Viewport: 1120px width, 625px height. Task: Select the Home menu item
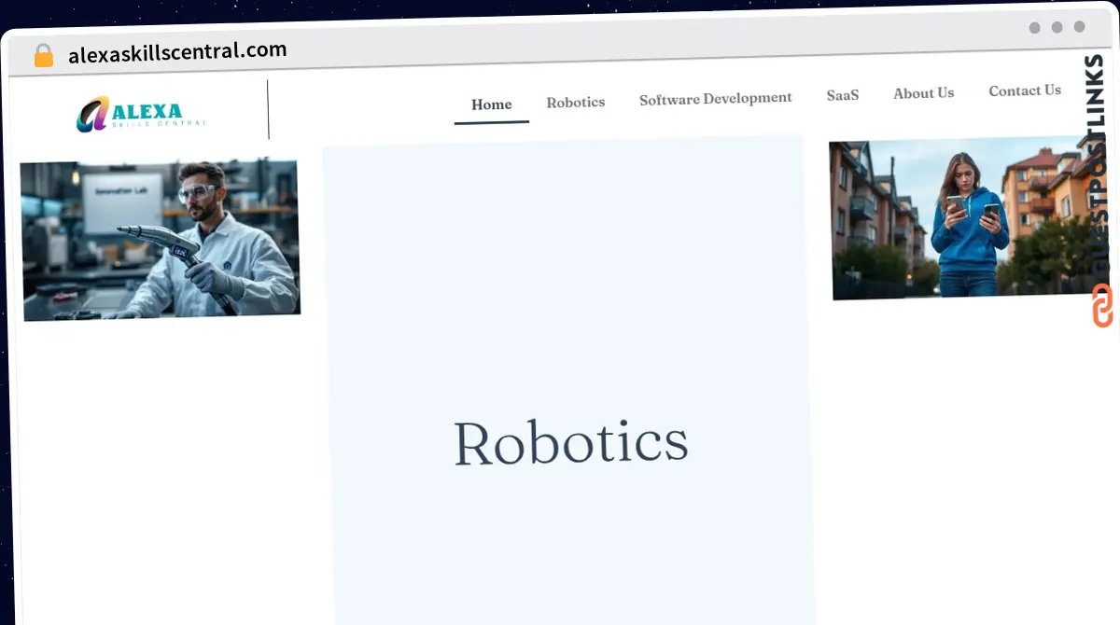point(492,104)
